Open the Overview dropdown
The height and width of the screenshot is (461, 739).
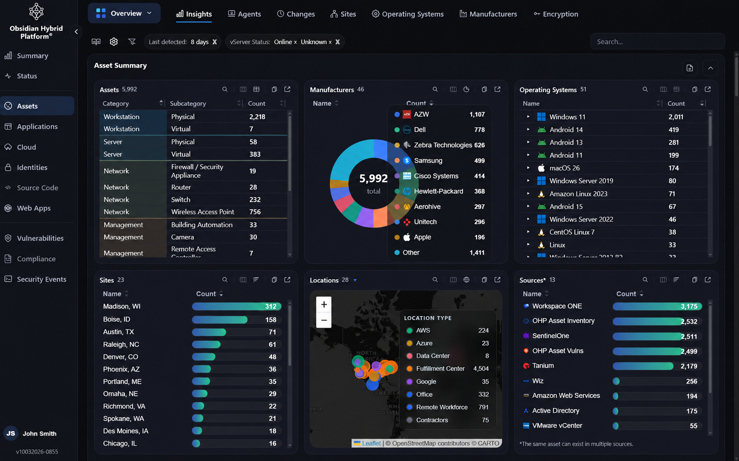point(124,14)
